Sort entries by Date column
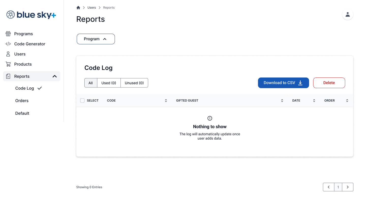 click(x=314, y=101)
